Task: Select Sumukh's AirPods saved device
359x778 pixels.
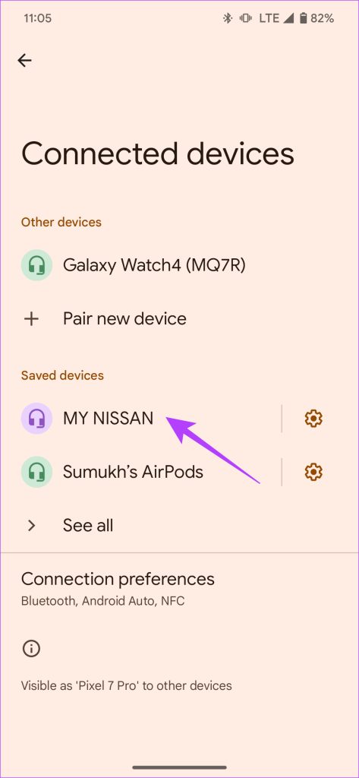Action: (141, 472)
